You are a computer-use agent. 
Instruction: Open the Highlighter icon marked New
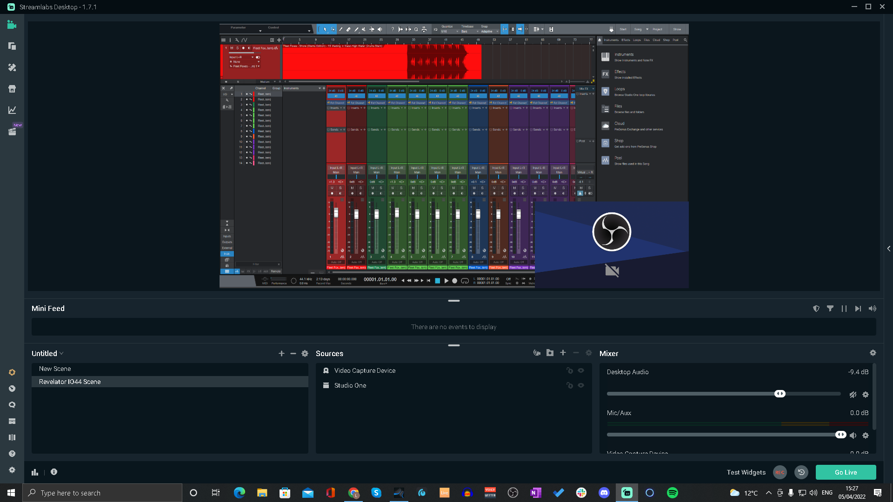(12, 132)
